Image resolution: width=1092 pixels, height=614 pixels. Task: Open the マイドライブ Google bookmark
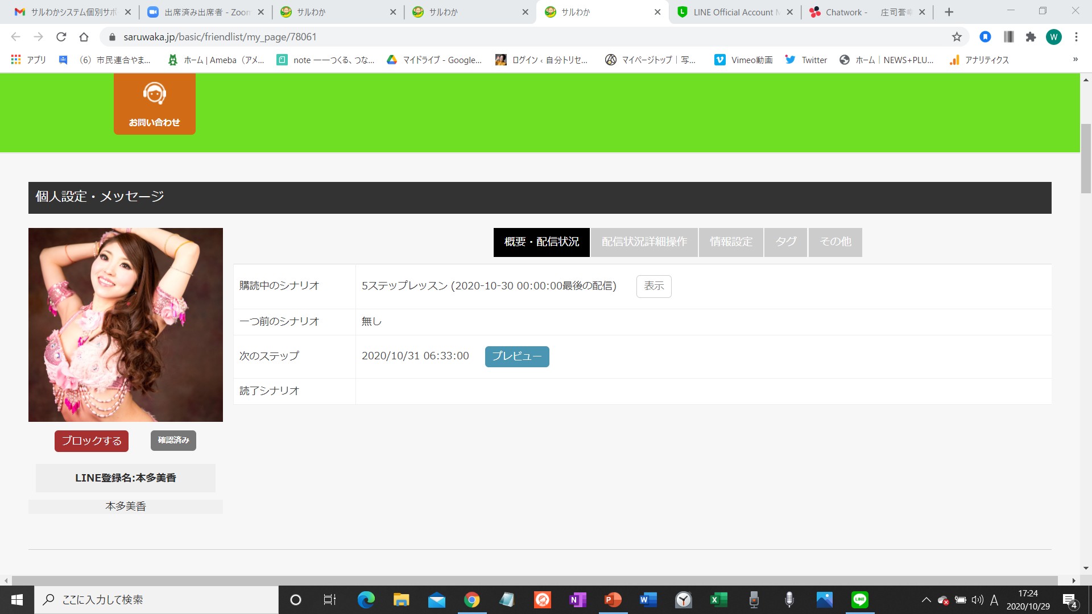tap(434, 60)
